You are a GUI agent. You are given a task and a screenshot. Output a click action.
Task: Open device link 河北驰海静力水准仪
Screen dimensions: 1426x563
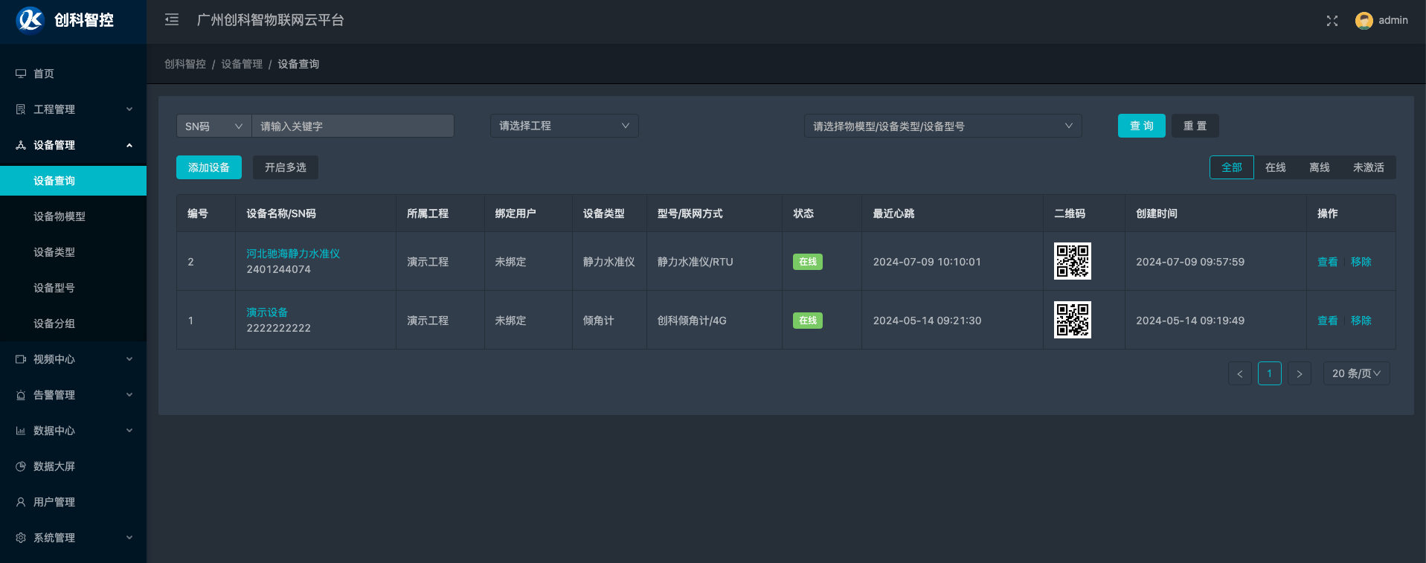[293, 254]
